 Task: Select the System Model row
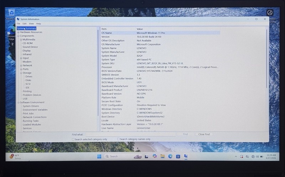(x=160, y=56)
